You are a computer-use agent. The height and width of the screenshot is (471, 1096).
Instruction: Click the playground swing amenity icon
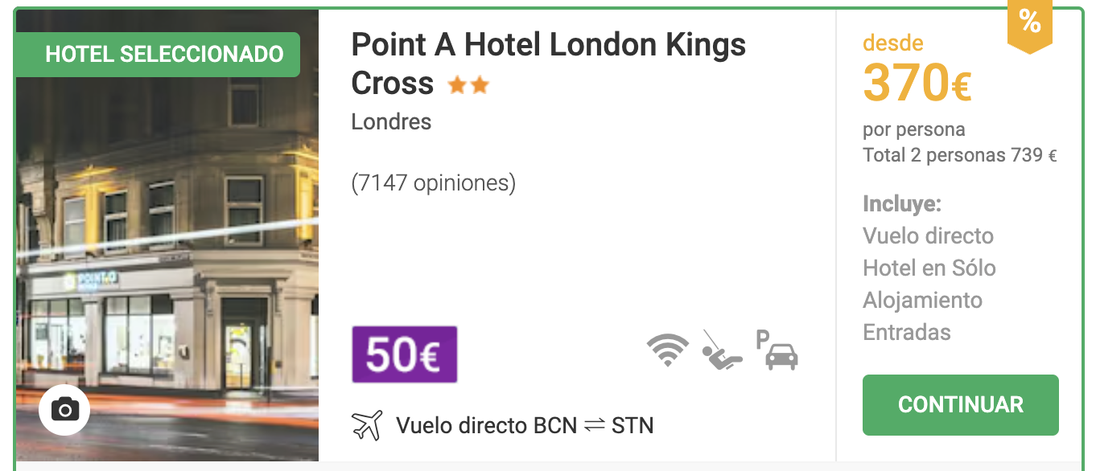[720, 350]
